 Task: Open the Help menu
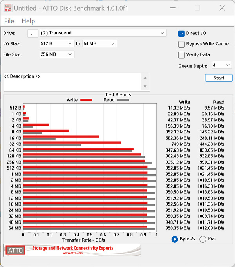tap(28, 21)
